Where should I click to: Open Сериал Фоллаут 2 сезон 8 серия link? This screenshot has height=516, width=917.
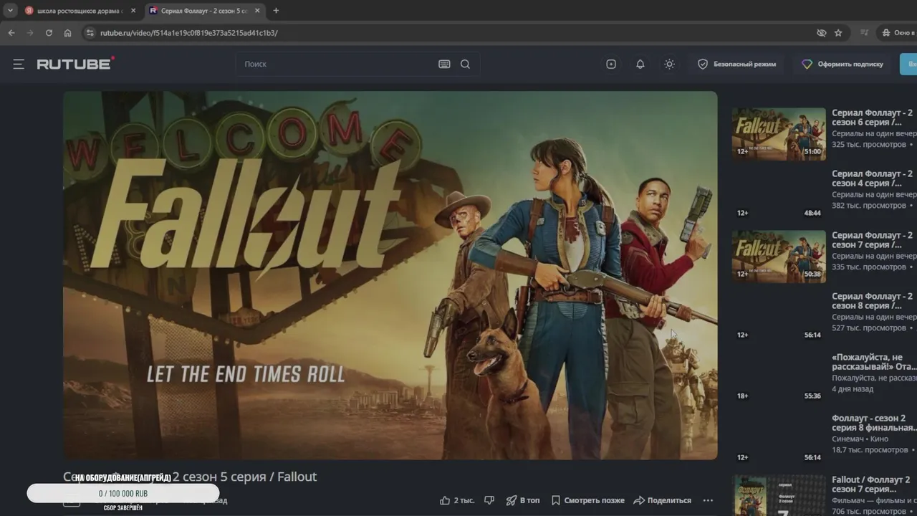[873, 301]
